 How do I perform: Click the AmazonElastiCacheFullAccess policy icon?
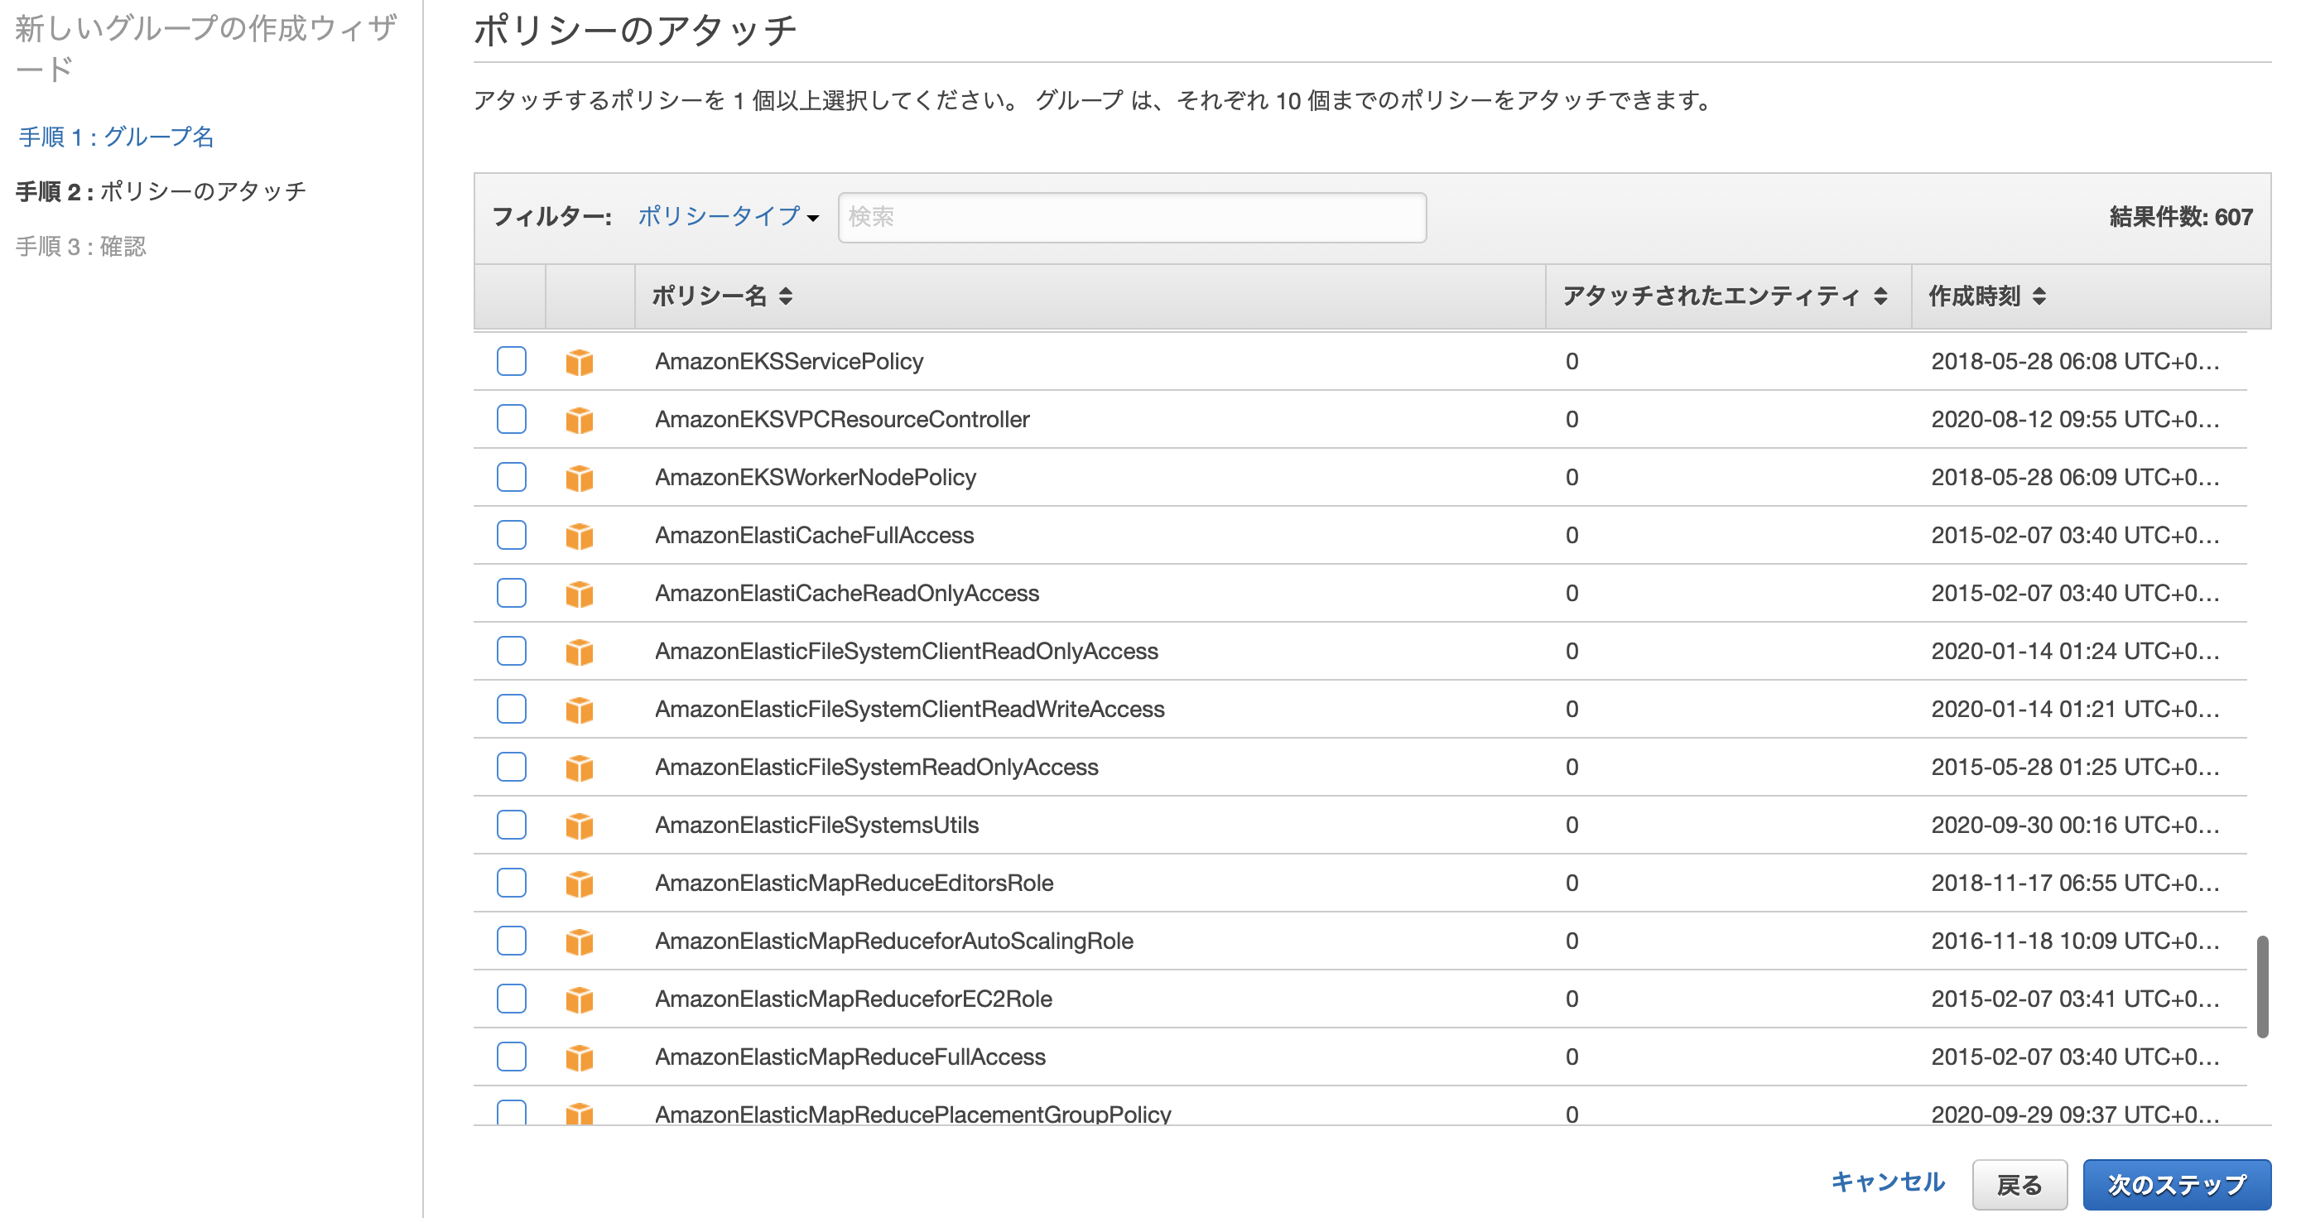click(x=579, y=536)
